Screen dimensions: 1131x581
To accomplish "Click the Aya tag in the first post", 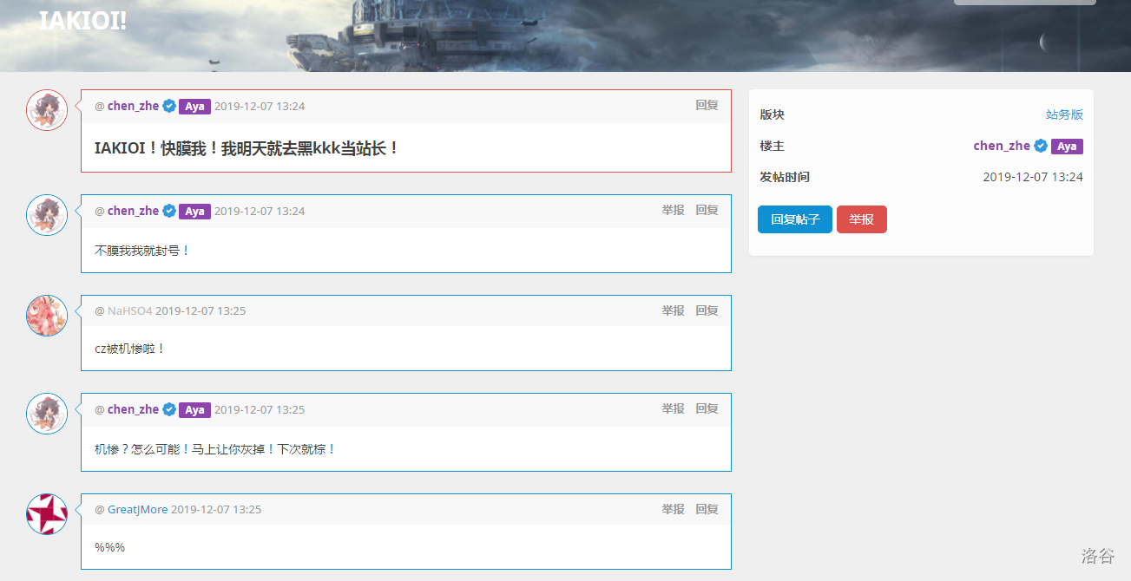I will click(x=194, y=107).
